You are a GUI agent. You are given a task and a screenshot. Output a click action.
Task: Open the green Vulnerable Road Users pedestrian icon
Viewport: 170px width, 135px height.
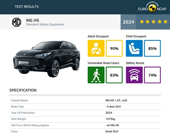click(96, 75)
